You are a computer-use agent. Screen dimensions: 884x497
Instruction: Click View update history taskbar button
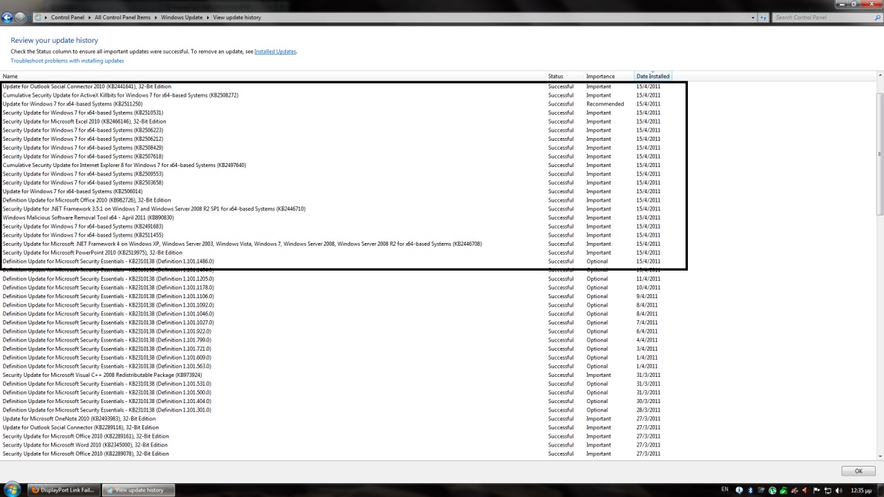click(x=138, y=490)
